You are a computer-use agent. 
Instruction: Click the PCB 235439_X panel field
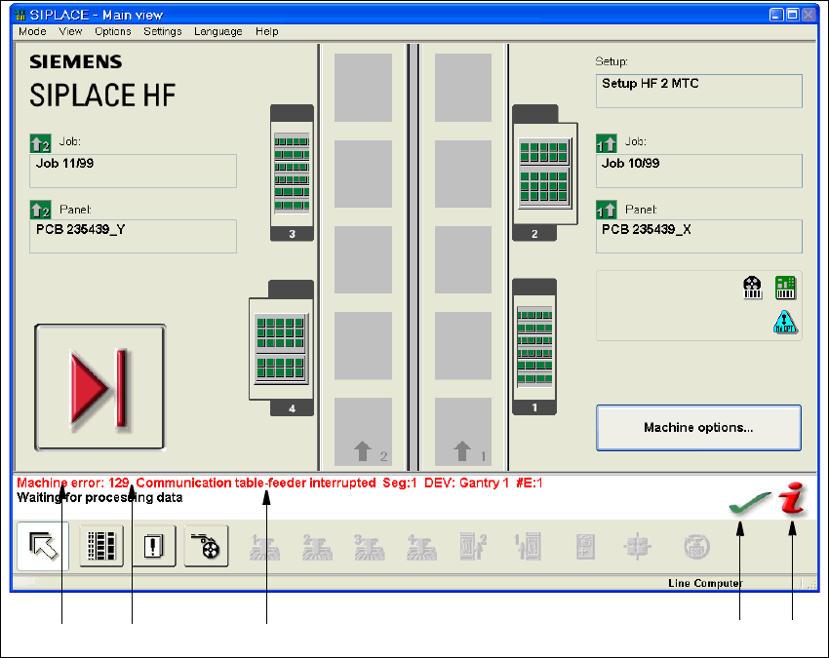699,236
